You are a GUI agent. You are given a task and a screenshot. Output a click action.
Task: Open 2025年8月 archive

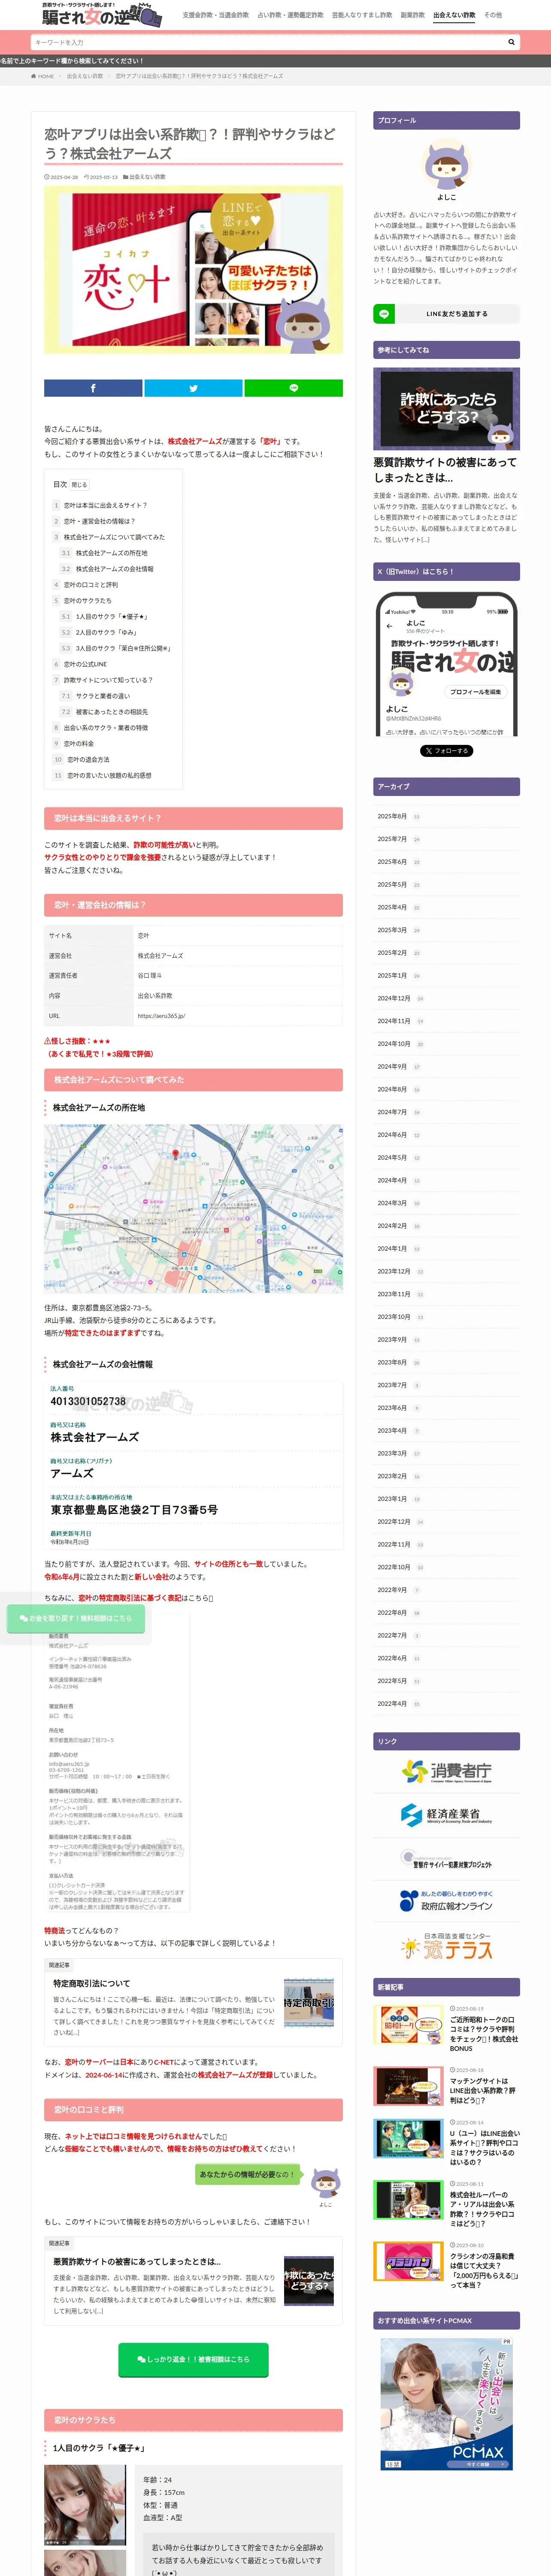[392, 816]
